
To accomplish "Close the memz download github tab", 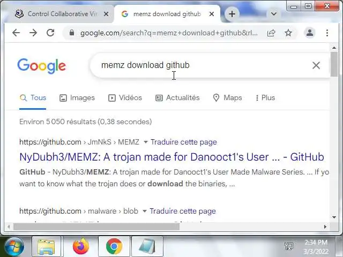I will pyautogui.click(x=212, y=14).
